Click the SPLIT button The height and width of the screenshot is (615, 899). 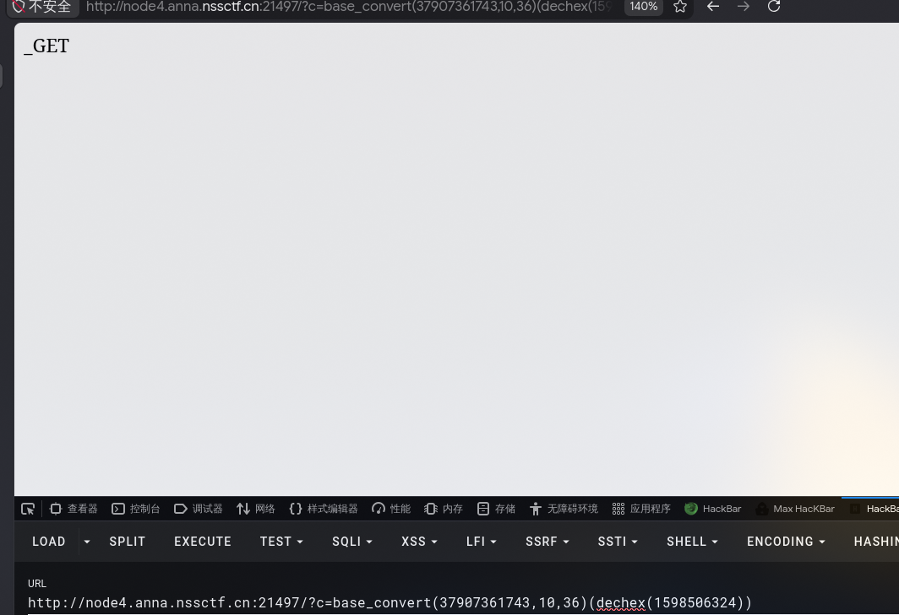click(x=128, y=541)
